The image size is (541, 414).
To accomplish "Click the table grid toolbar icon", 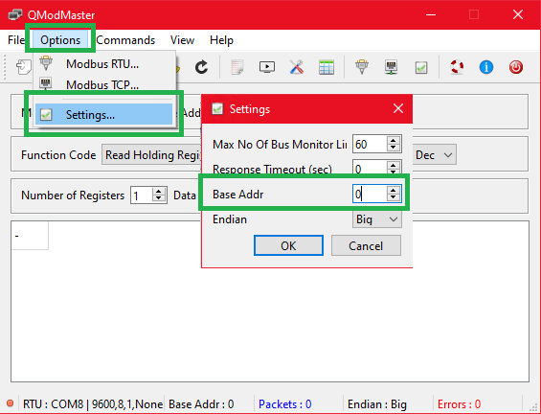I will click(x=327, y=67).
